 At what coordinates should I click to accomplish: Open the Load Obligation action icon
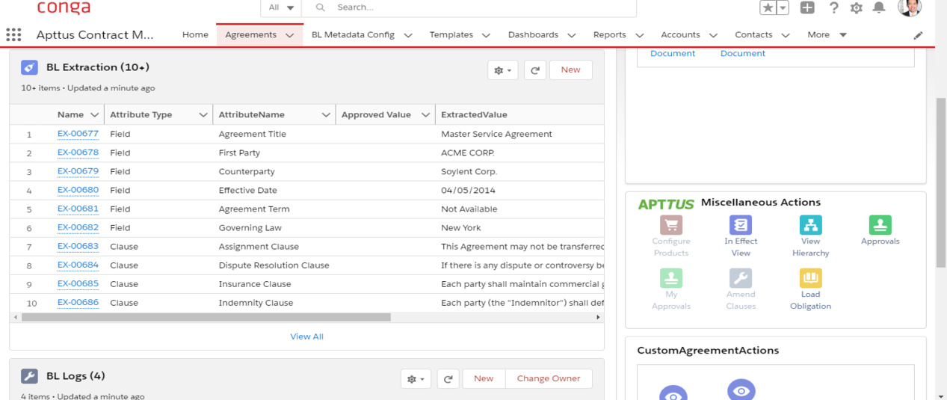coord(810,278)
